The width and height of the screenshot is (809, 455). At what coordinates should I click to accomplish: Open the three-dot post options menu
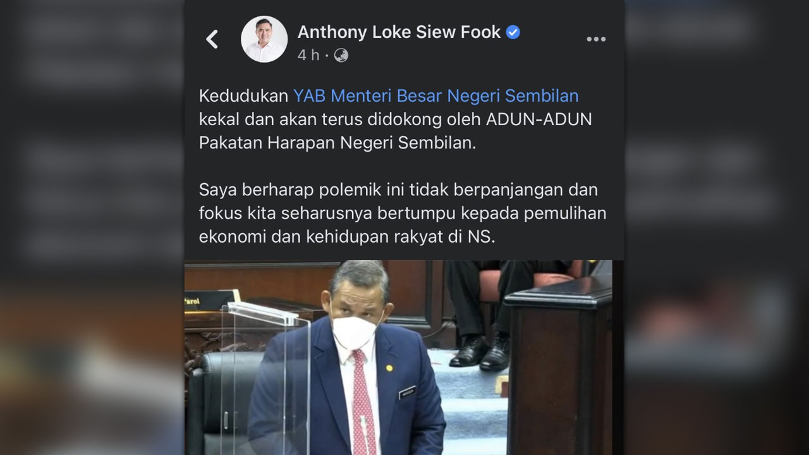click(596, 39)
